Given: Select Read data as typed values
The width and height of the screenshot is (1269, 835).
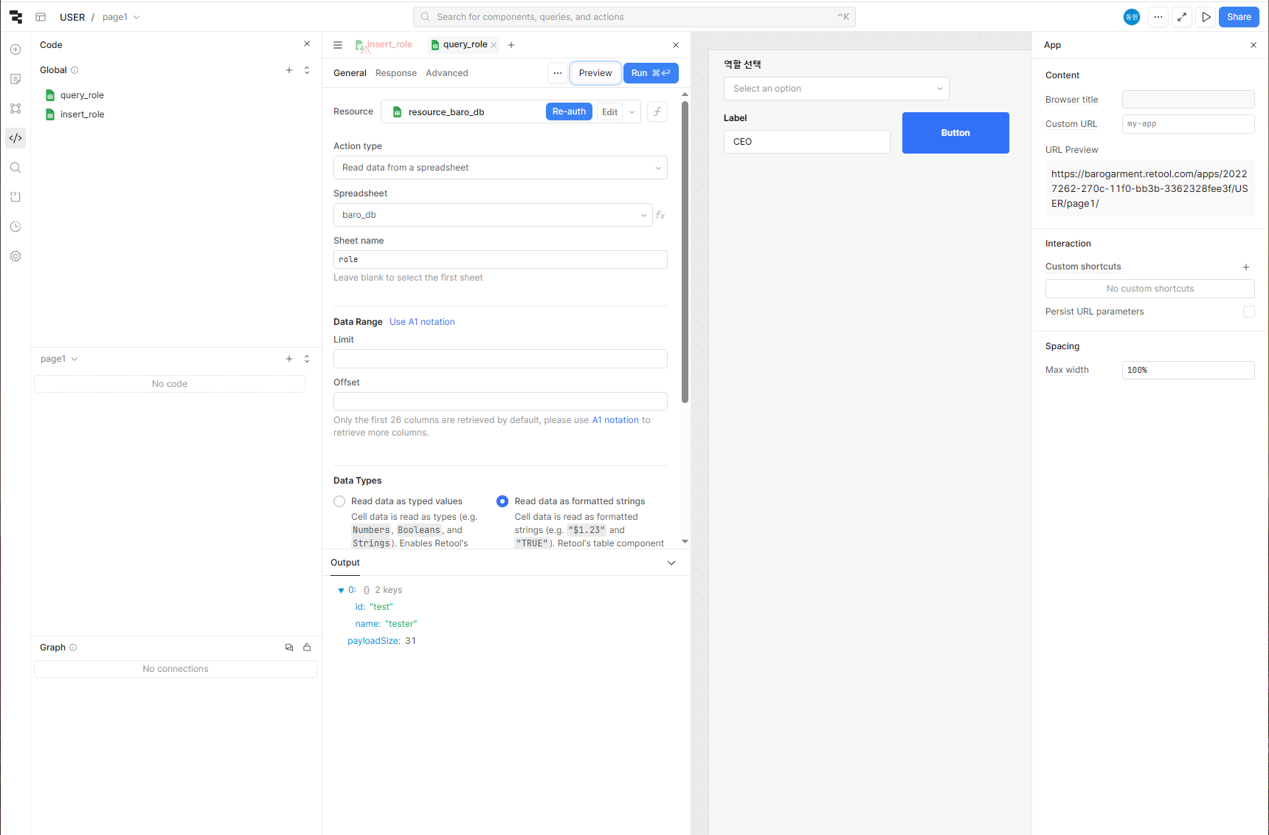Looking at the screenshot, I should 339,501.
